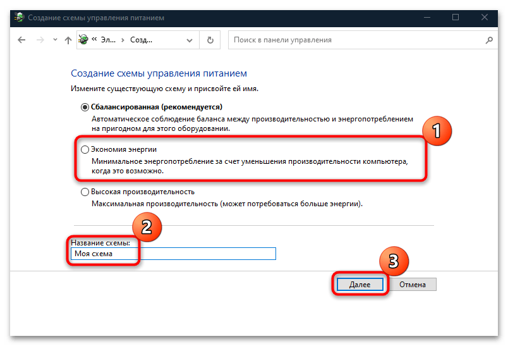This screenshot has width=508, height=346.
Task: Maximize the power plan creation window
Action: pyautogui.click(x=456, y=17)
